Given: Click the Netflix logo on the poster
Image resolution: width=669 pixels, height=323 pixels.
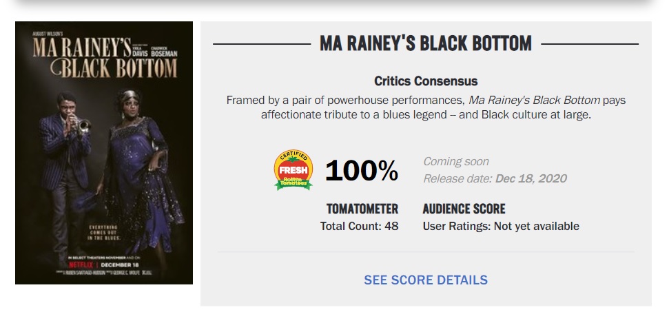Looking at the screenshot, I should [81, 265].
